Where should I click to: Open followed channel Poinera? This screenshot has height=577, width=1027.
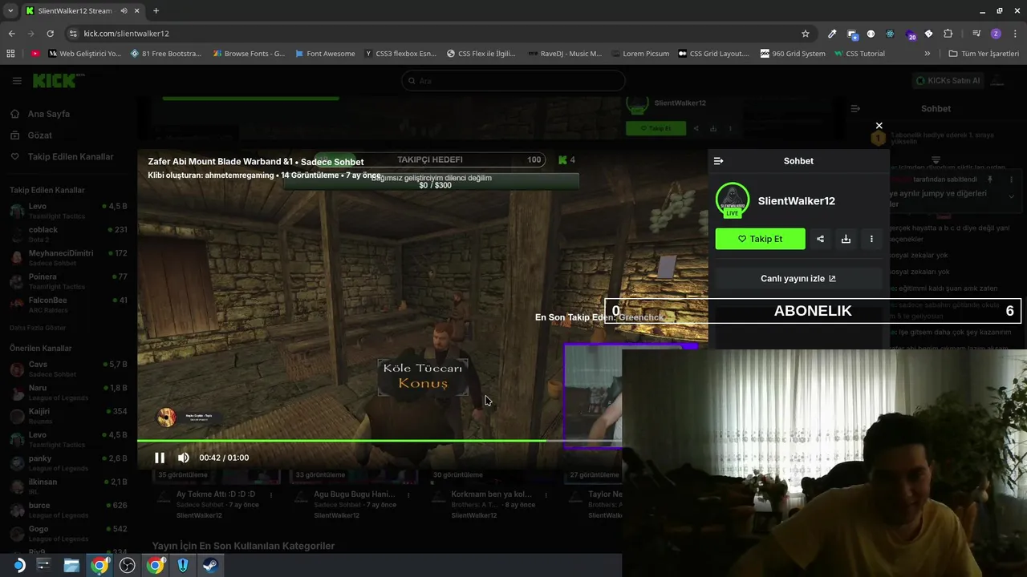(x=68, y=281)
